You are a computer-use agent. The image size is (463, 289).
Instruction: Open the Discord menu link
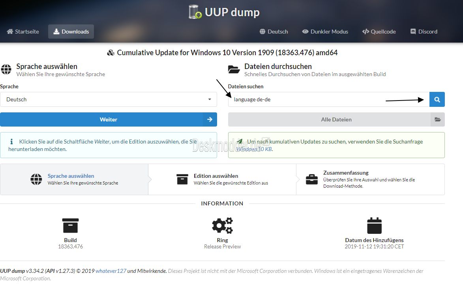click(424, 32)
